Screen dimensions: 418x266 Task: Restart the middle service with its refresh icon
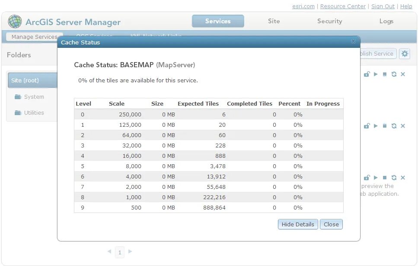pyautogui.click(x=394, y=126)
